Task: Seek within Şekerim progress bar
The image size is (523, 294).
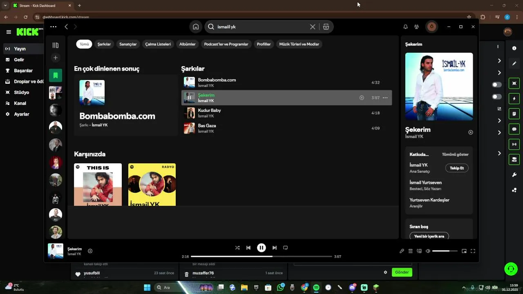Action: coord(261,256)
